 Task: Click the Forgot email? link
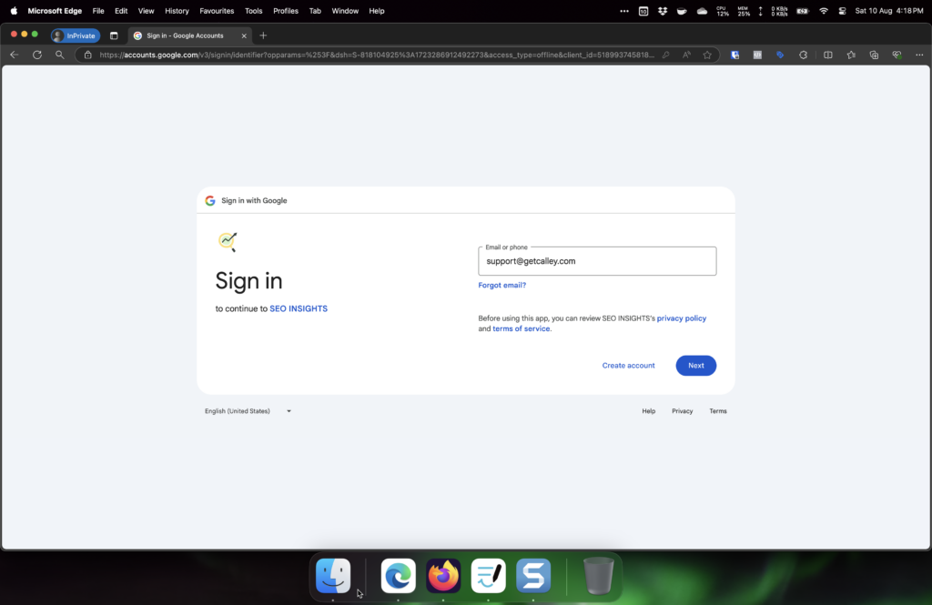point(502,286)
